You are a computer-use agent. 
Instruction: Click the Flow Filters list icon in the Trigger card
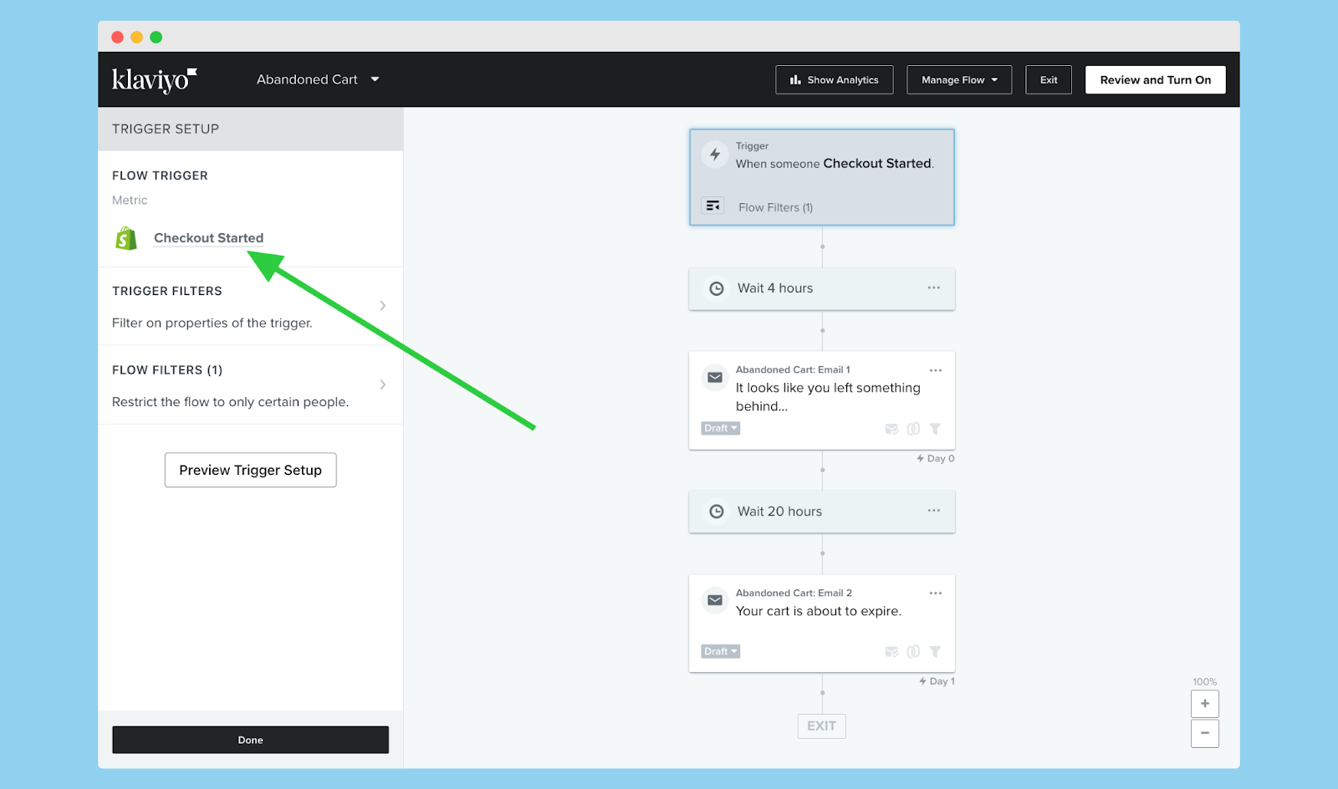[712, 206]
